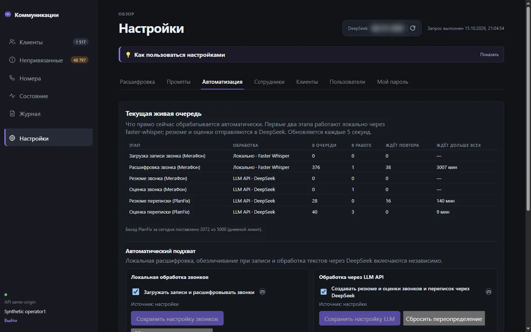Toggle 'Загружать записи и расшифровывать звонки' checkbox
531x332 pixels.
point(136,292)
